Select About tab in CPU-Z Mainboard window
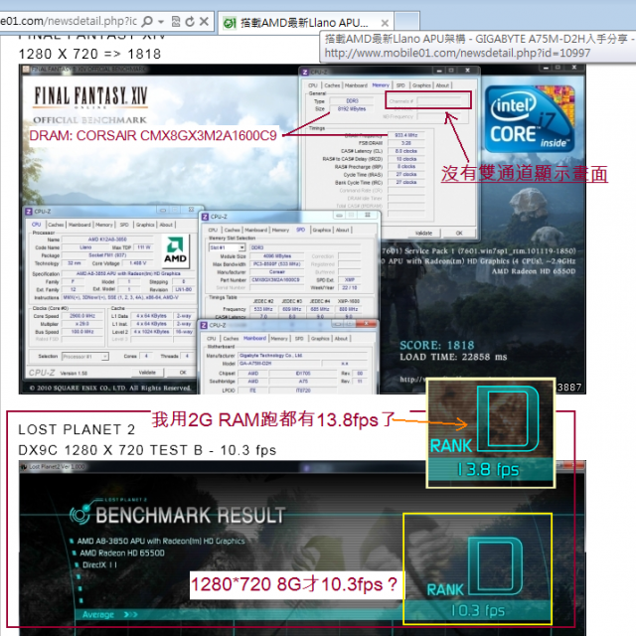This screenshot has height=636, width=636. pyautogui.click(x=341, y=338)
